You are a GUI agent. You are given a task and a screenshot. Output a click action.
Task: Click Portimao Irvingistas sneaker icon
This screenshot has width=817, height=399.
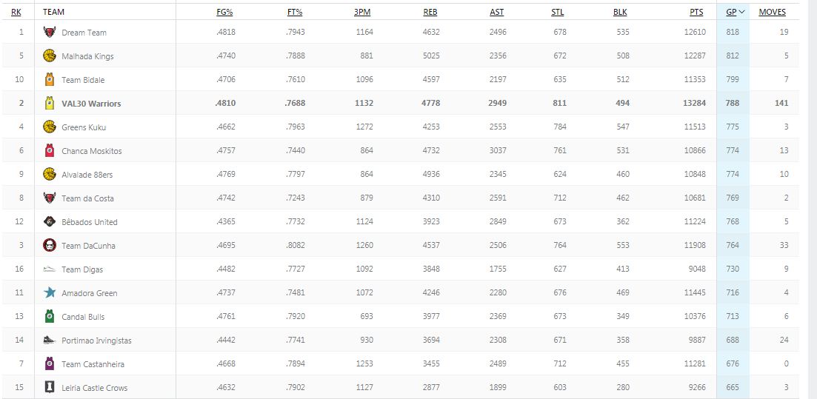click(50, 340)
